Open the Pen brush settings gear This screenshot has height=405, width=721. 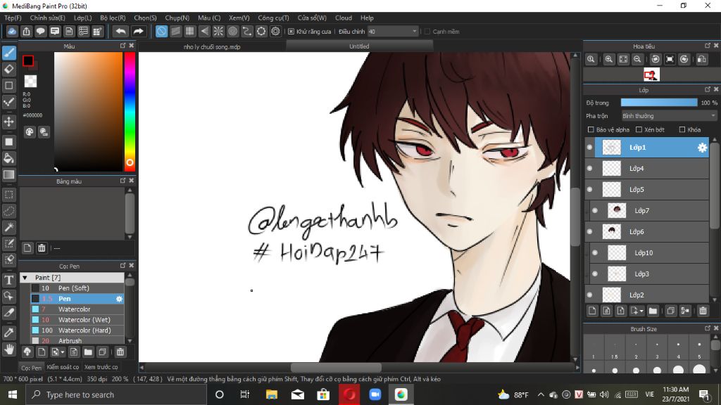pyautogui.click(x=119, y=299)
